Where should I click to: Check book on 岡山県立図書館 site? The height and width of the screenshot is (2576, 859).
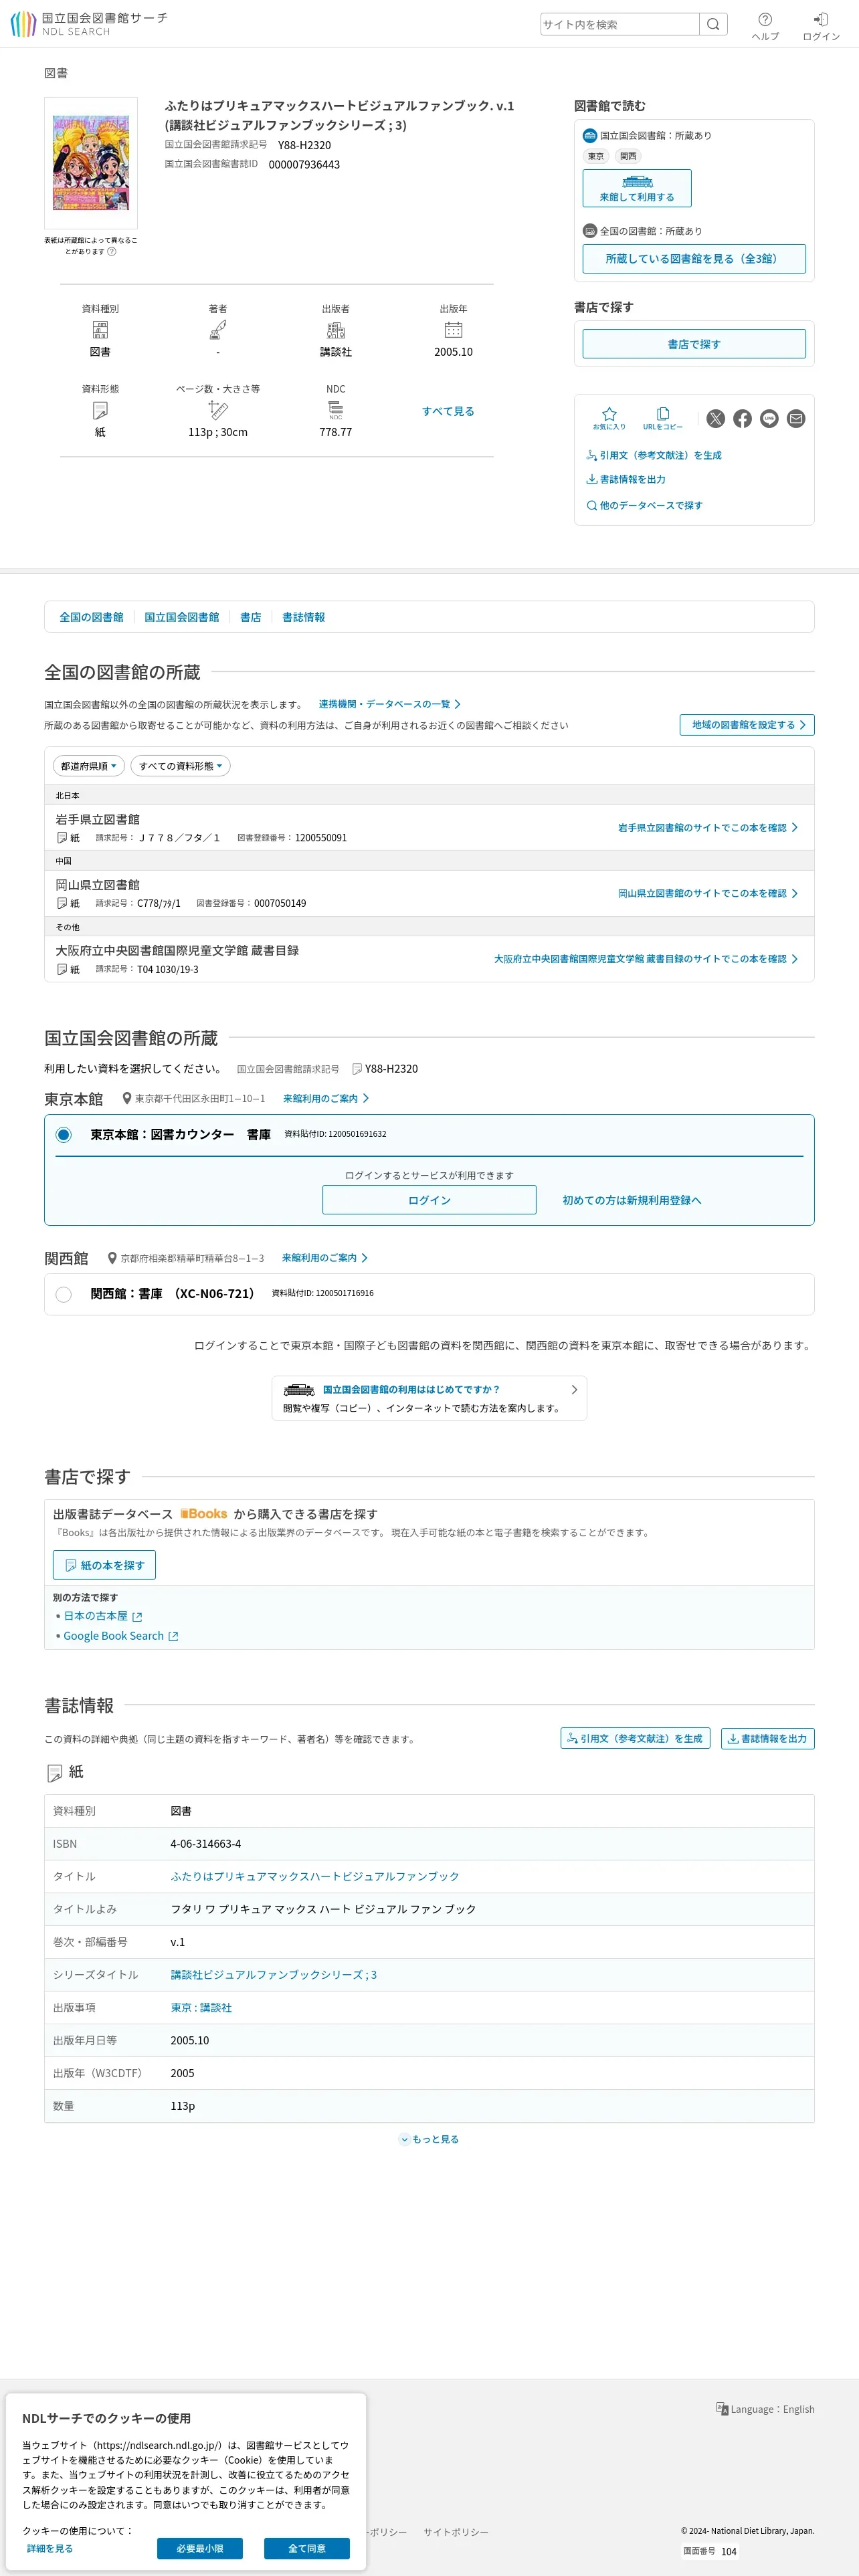707,893
